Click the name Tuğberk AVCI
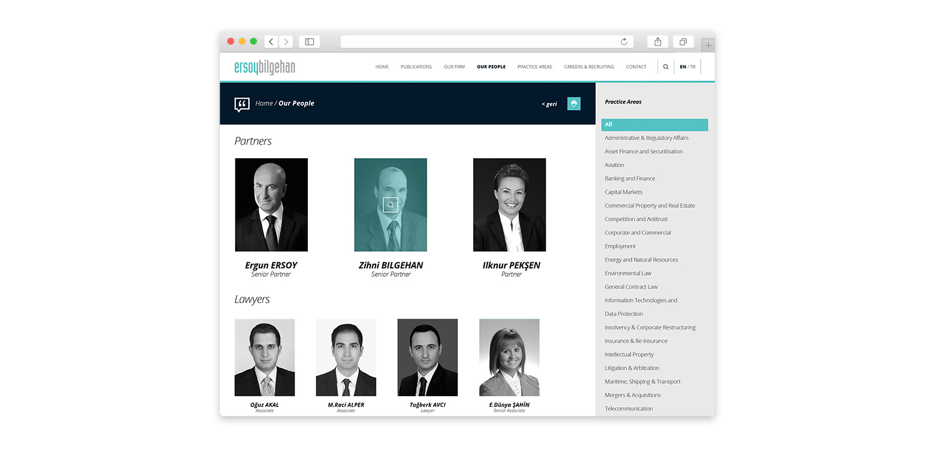Image resolution: width=935 pixels, height=451 pixels. (428, 405)
